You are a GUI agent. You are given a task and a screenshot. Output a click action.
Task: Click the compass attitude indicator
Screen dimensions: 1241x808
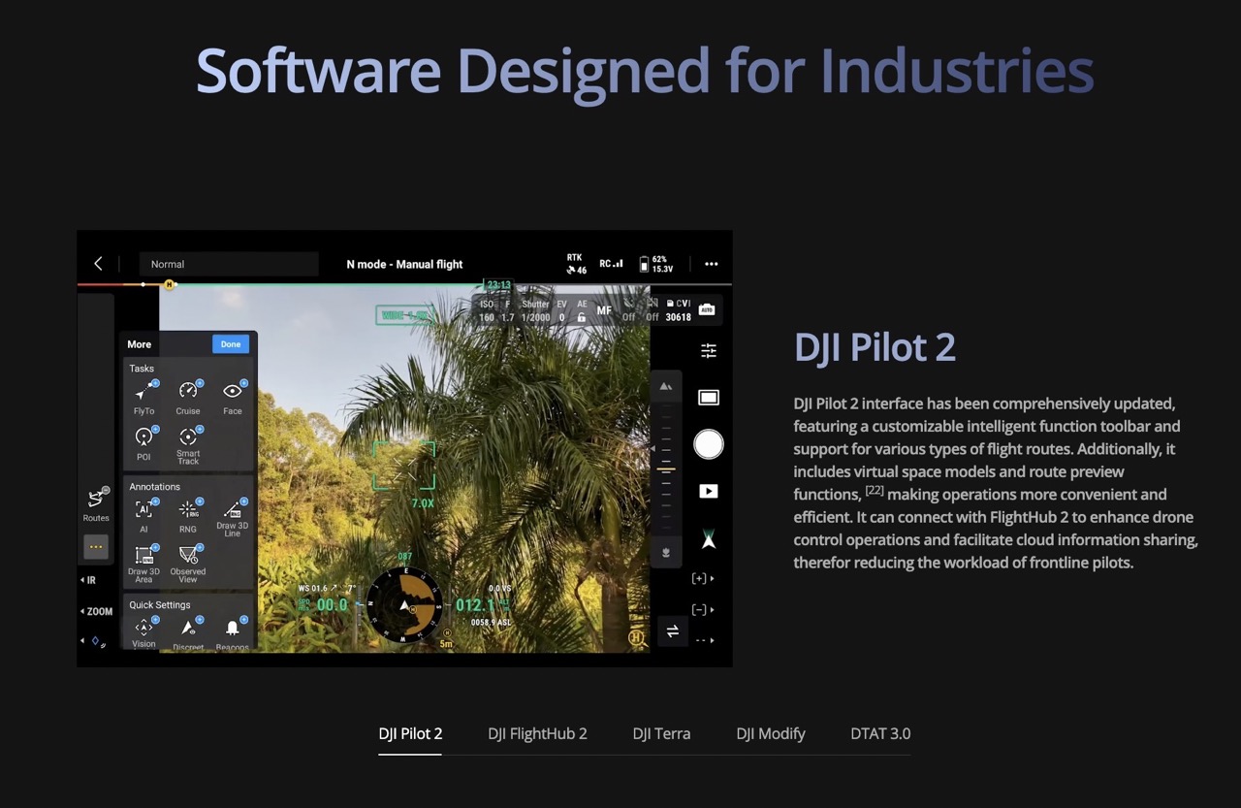pos(404,605)
